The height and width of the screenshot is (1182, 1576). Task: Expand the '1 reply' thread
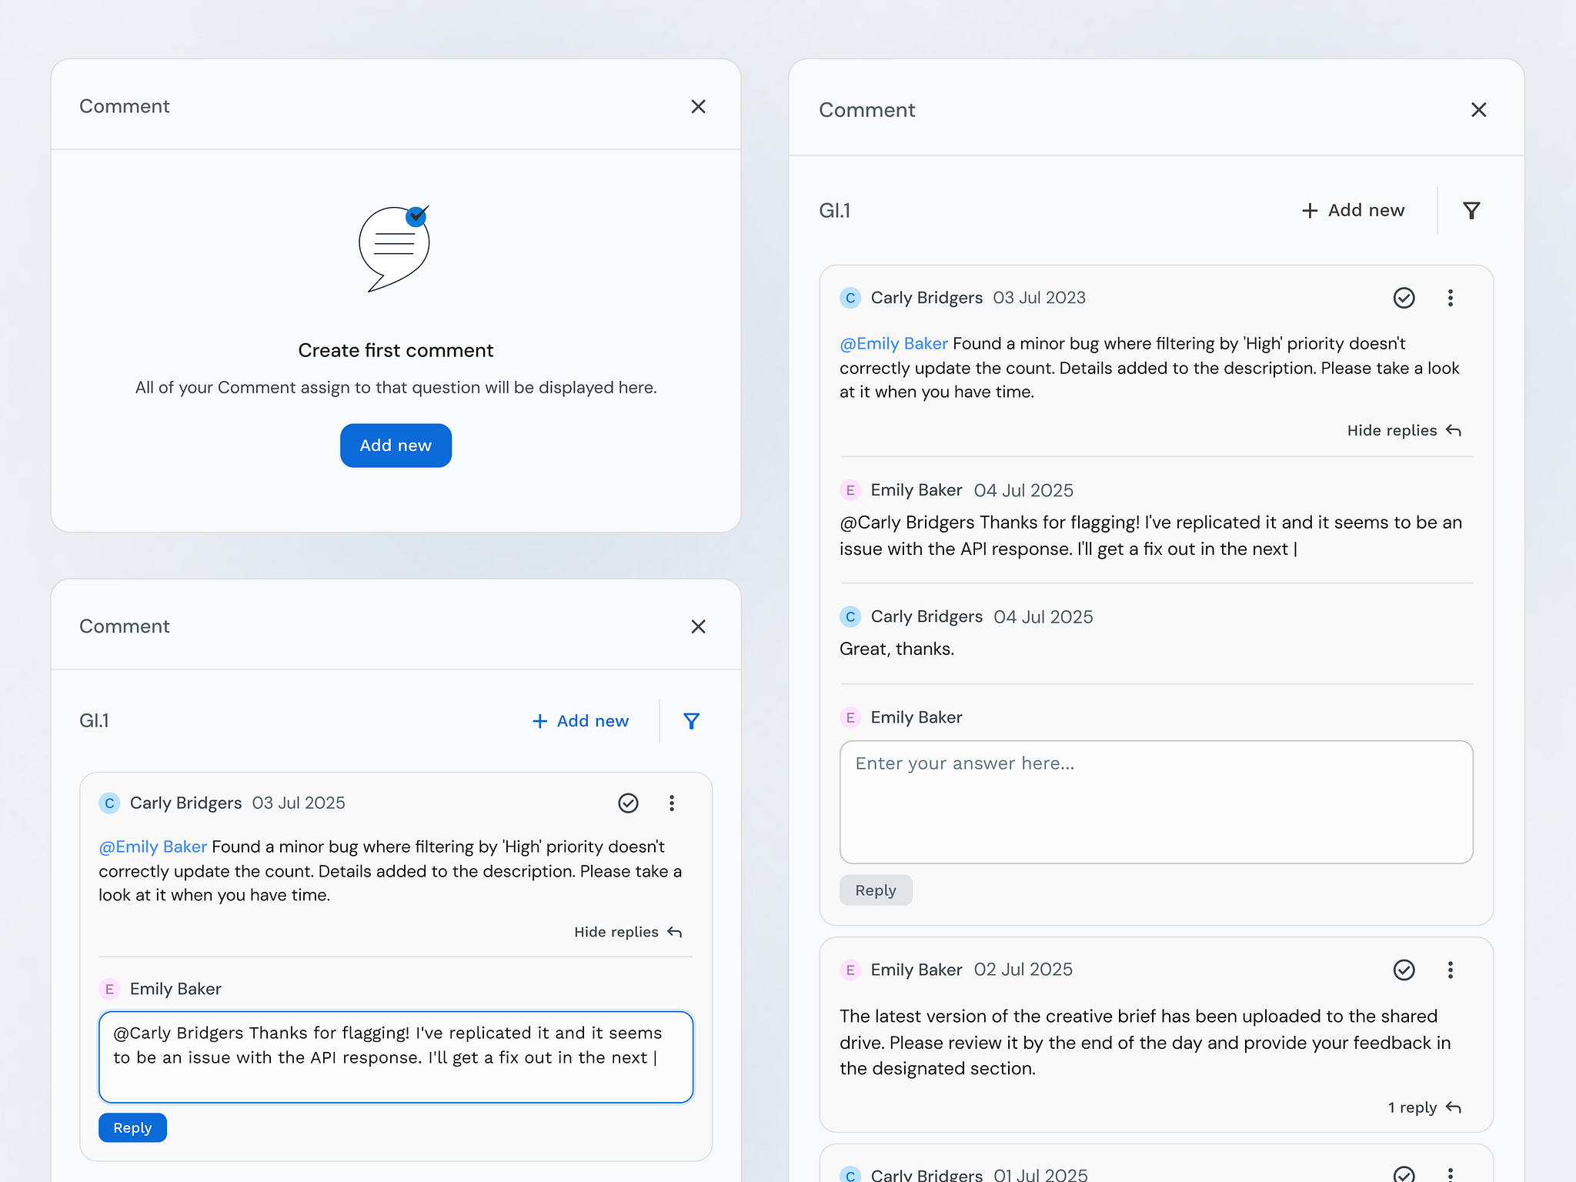point(1424,1107)
